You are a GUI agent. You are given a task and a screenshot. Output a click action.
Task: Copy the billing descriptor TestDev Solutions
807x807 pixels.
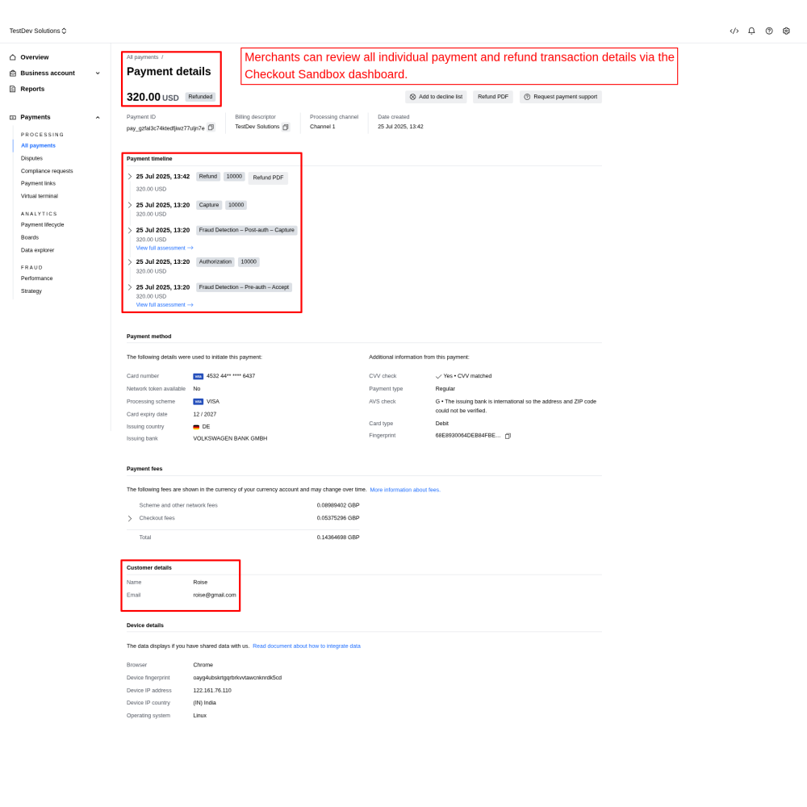pyautogui.click(x=286, y=127)
